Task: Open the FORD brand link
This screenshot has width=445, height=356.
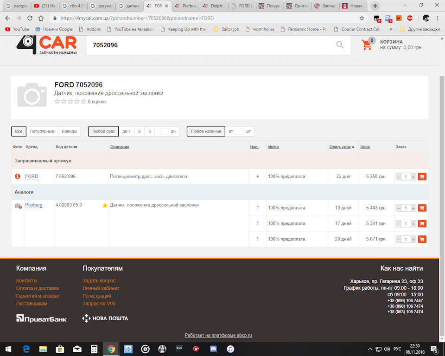Action: pos(32,176)
